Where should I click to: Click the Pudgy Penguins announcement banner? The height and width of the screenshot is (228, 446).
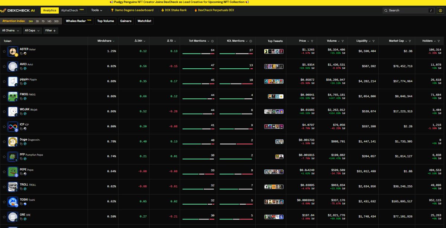tap(179, 2)
